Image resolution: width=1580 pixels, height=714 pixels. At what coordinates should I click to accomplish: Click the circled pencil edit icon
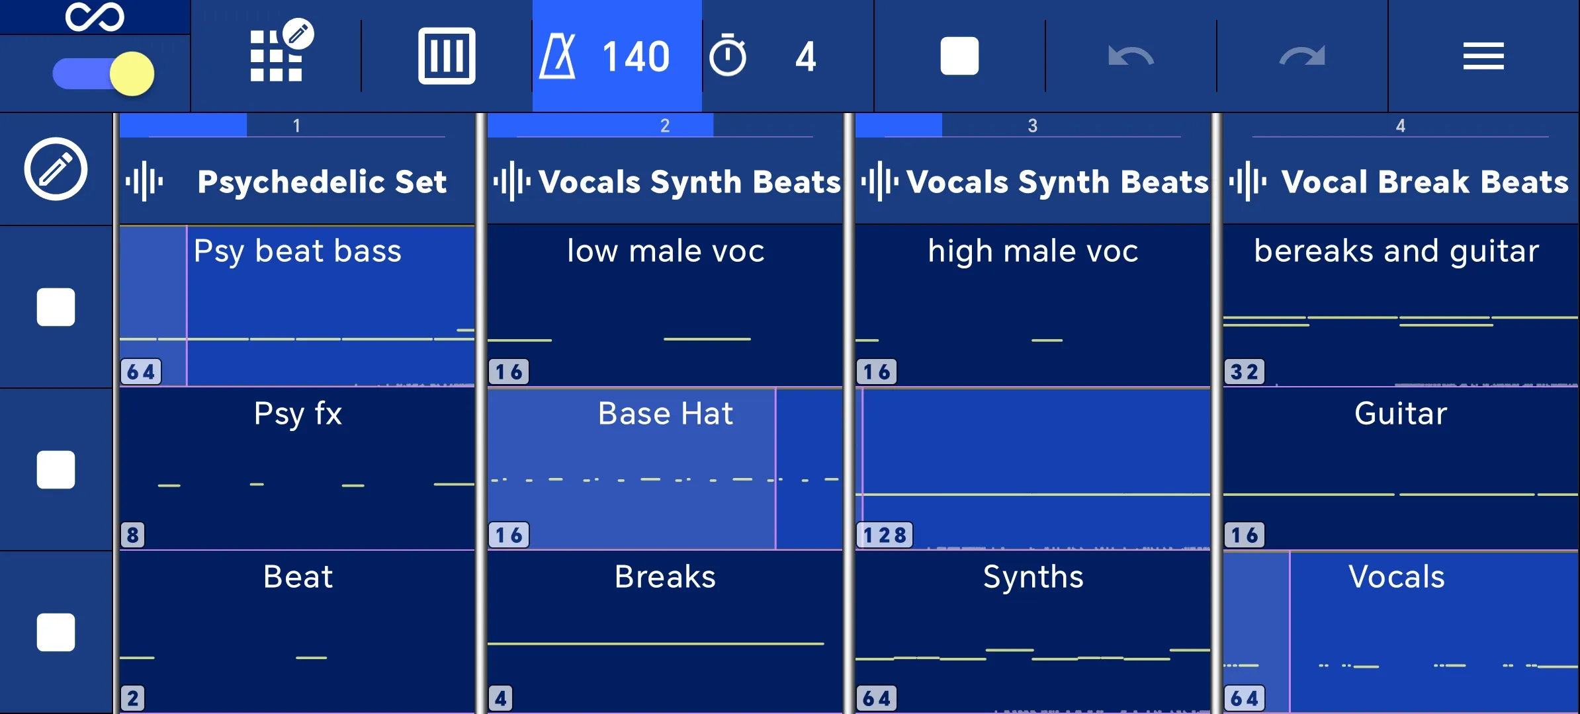pyautogui.click(x=56, y=169)
